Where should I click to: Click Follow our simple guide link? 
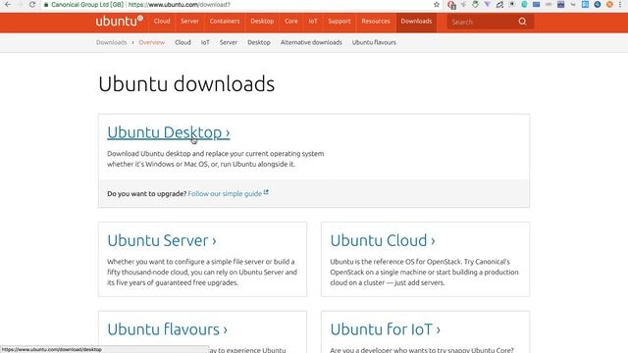tap(225, 194)
